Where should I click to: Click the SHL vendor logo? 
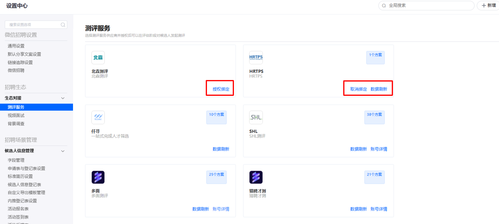coord(256,117)
